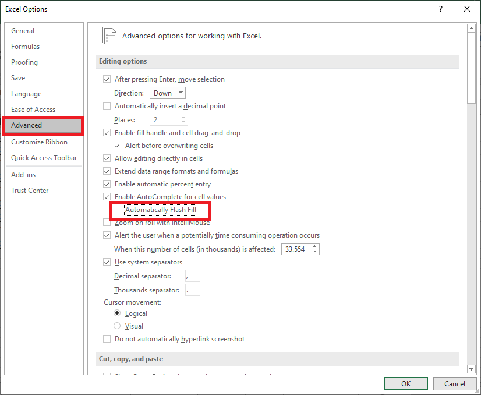Switch to Add-ins category
Image resolution: width=481 pixels, height=395 pixels.
click(x=23, y=175)
